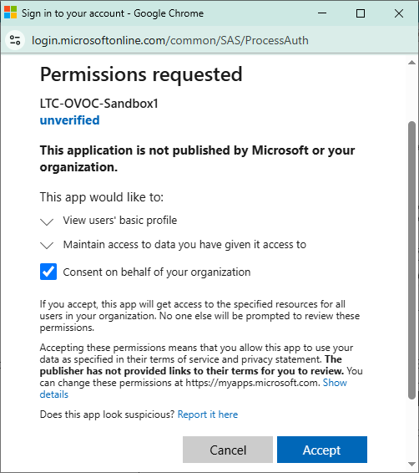Minimize the sign-in window

pyautogui.click(x=322, y=13)
